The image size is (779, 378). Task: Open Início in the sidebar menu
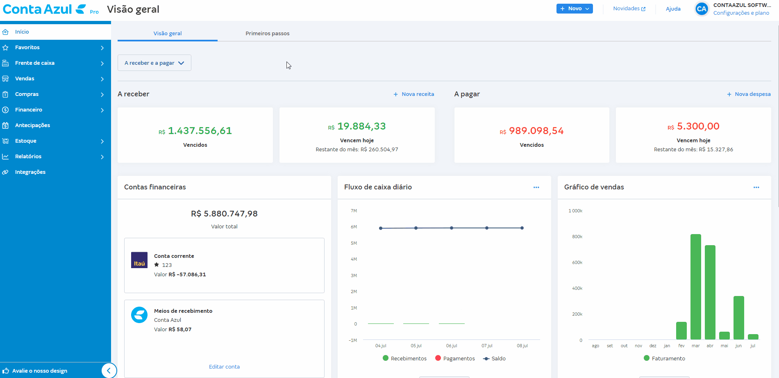click(x=55, y=32)
